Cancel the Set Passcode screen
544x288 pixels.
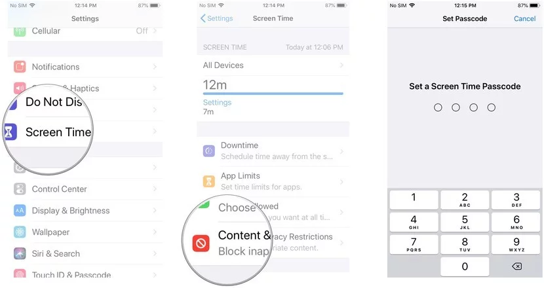click(524, 19)
